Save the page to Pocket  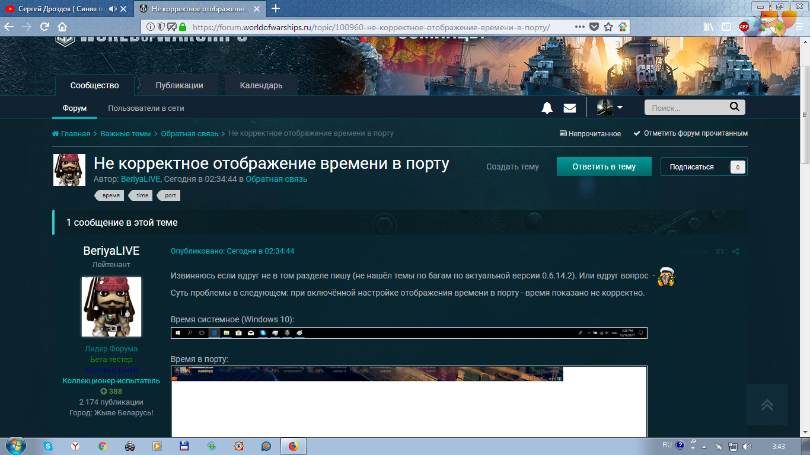pyautogui.click(x=594, y=27)
